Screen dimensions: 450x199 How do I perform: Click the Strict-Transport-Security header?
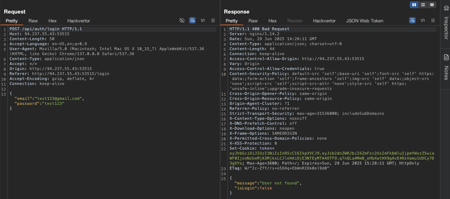307,114
